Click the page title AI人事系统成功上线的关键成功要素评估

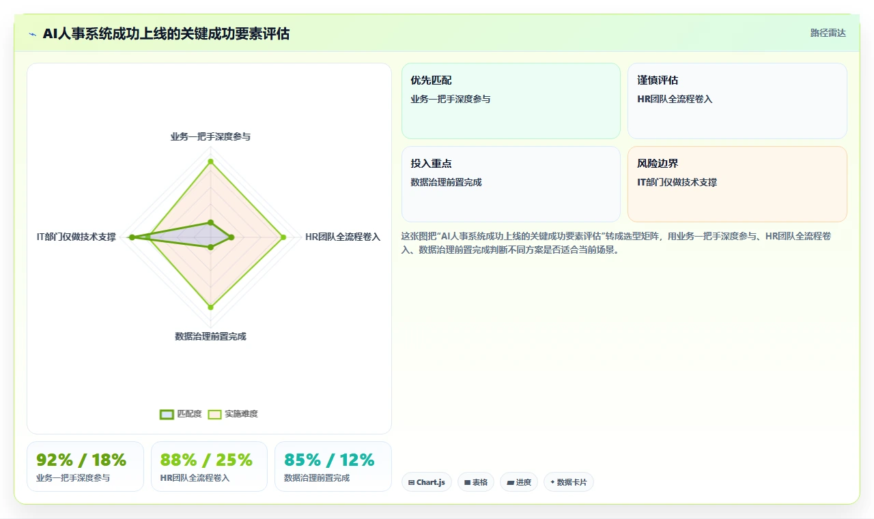point(166,33)
